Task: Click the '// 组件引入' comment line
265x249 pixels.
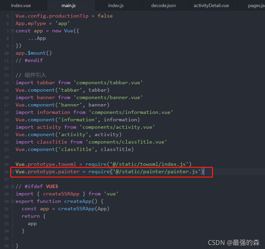Action: click(31, 75)
